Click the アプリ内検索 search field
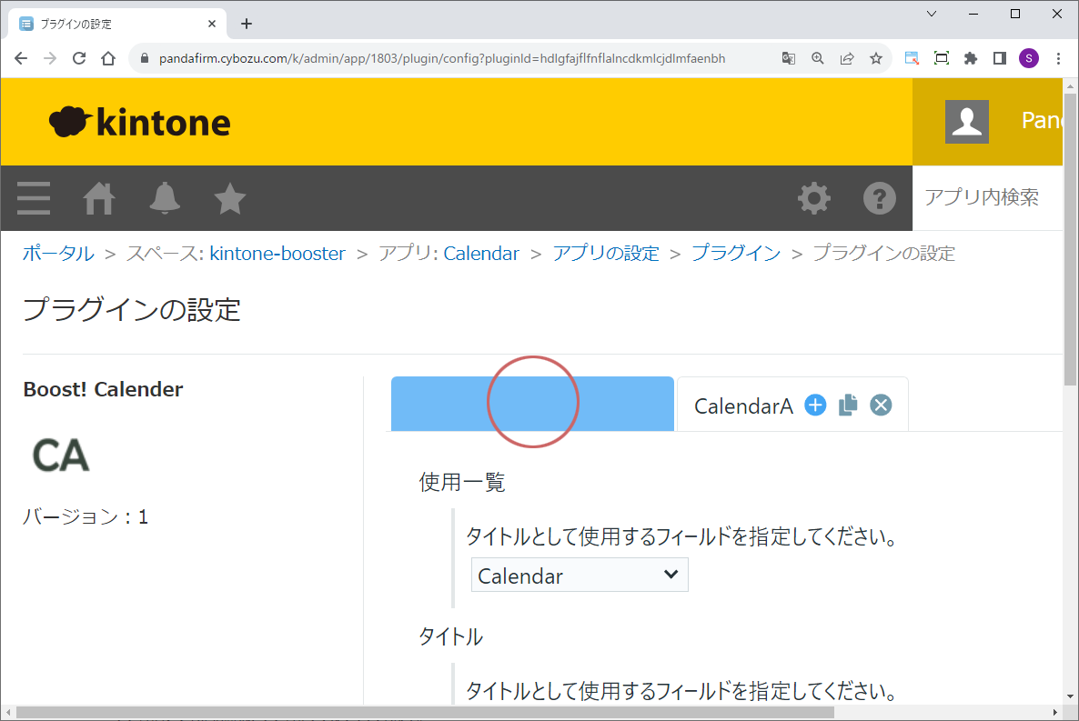1079x721 pixels. tap(986, 198)
